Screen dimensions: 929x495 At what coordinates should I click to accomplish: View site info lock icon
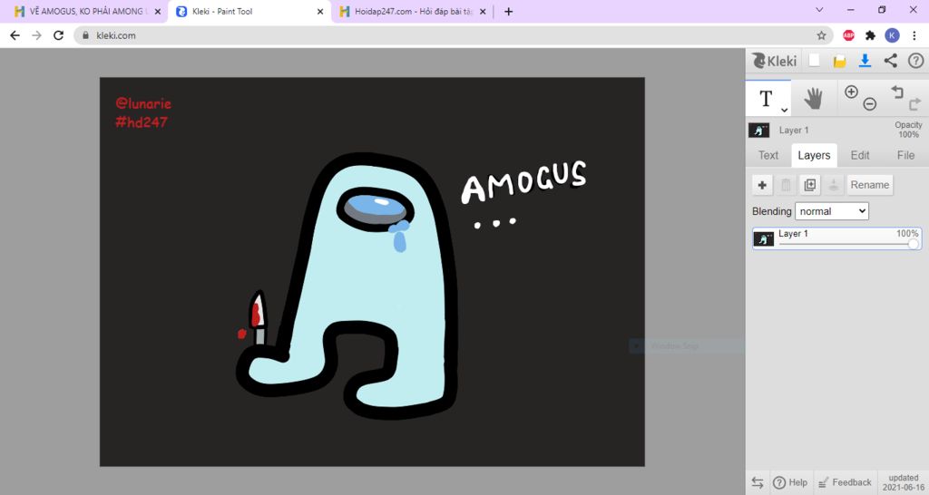[x=85, y=35]
